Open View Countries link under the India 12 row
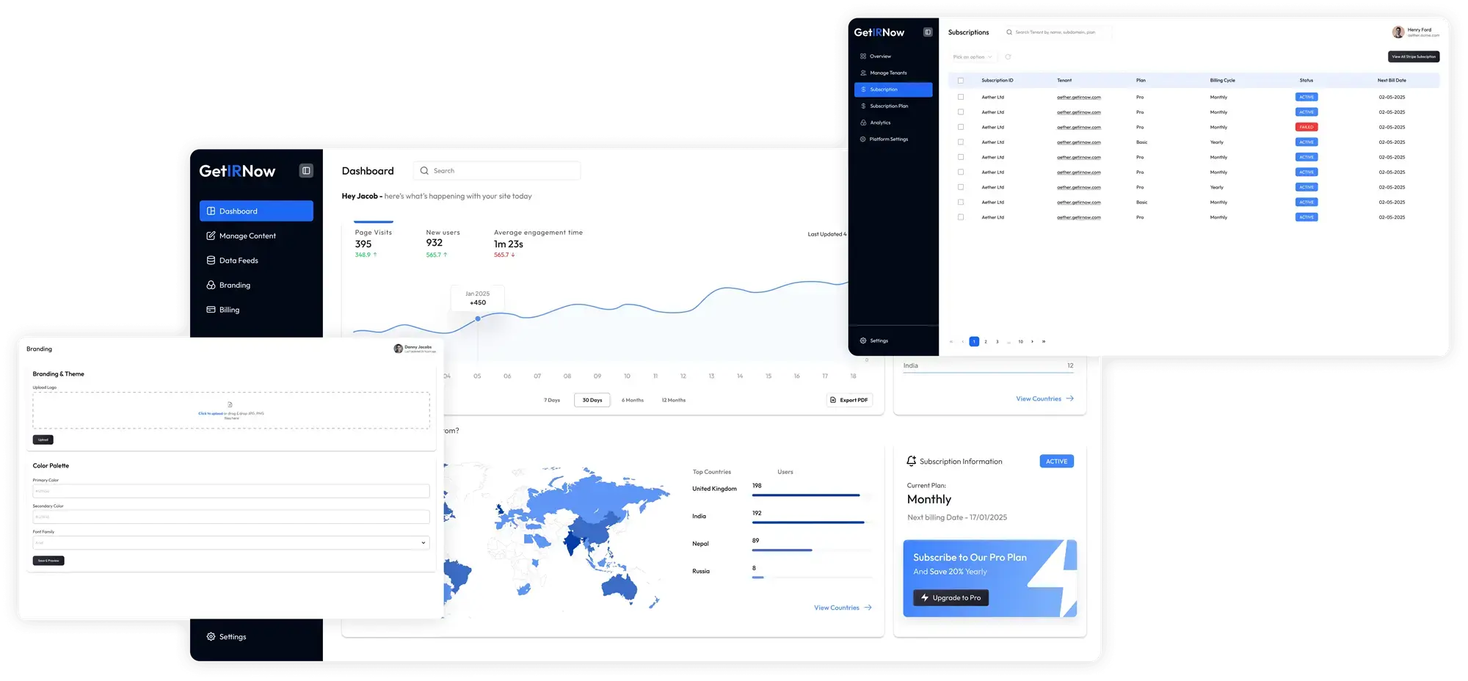 tap(1039, 398)
